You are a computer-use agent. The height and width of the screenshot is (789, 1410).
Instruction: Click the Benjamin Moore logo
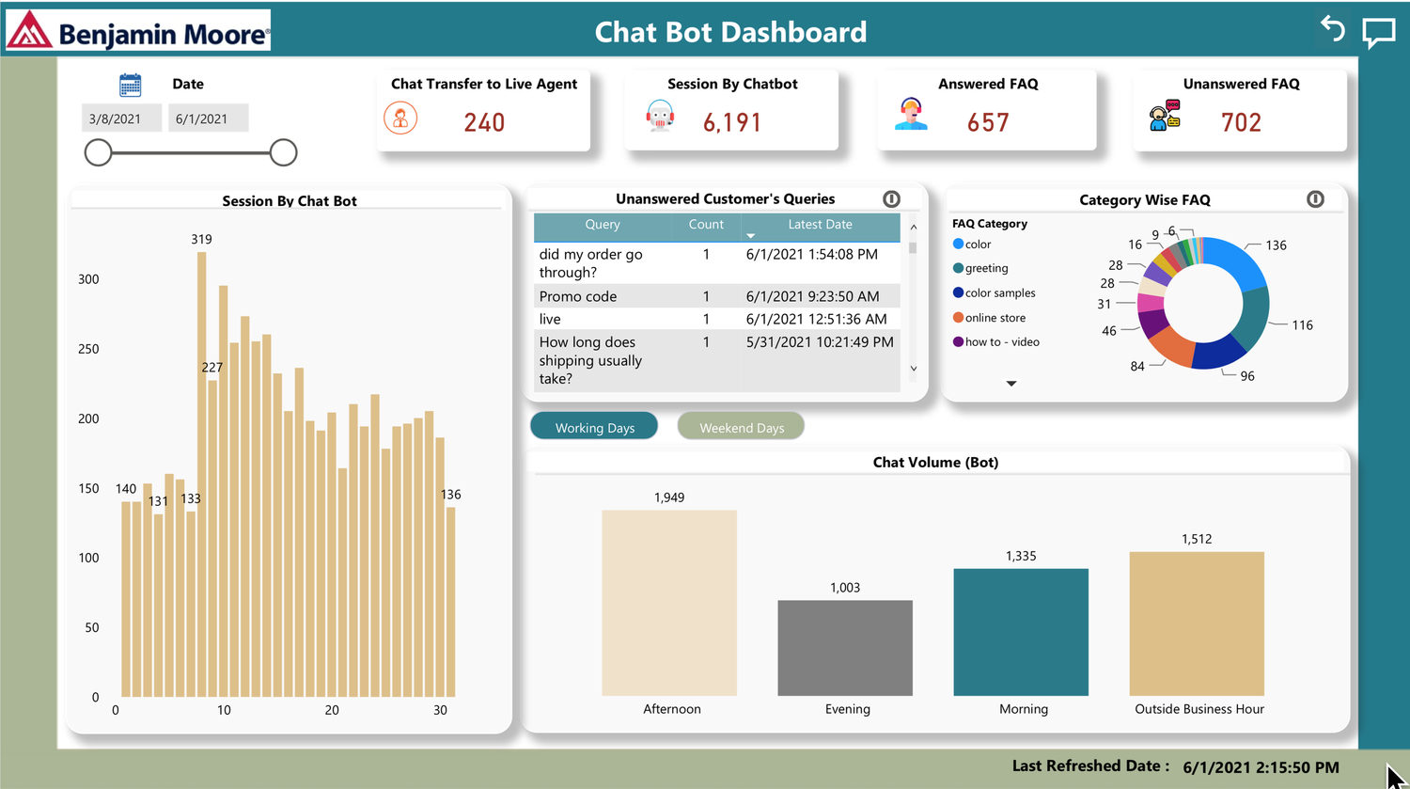pos(138,31)
